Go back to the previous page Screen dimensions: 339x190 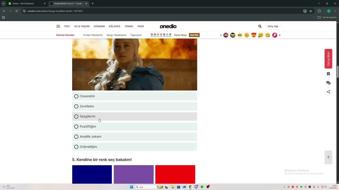(x=4, y=11)
